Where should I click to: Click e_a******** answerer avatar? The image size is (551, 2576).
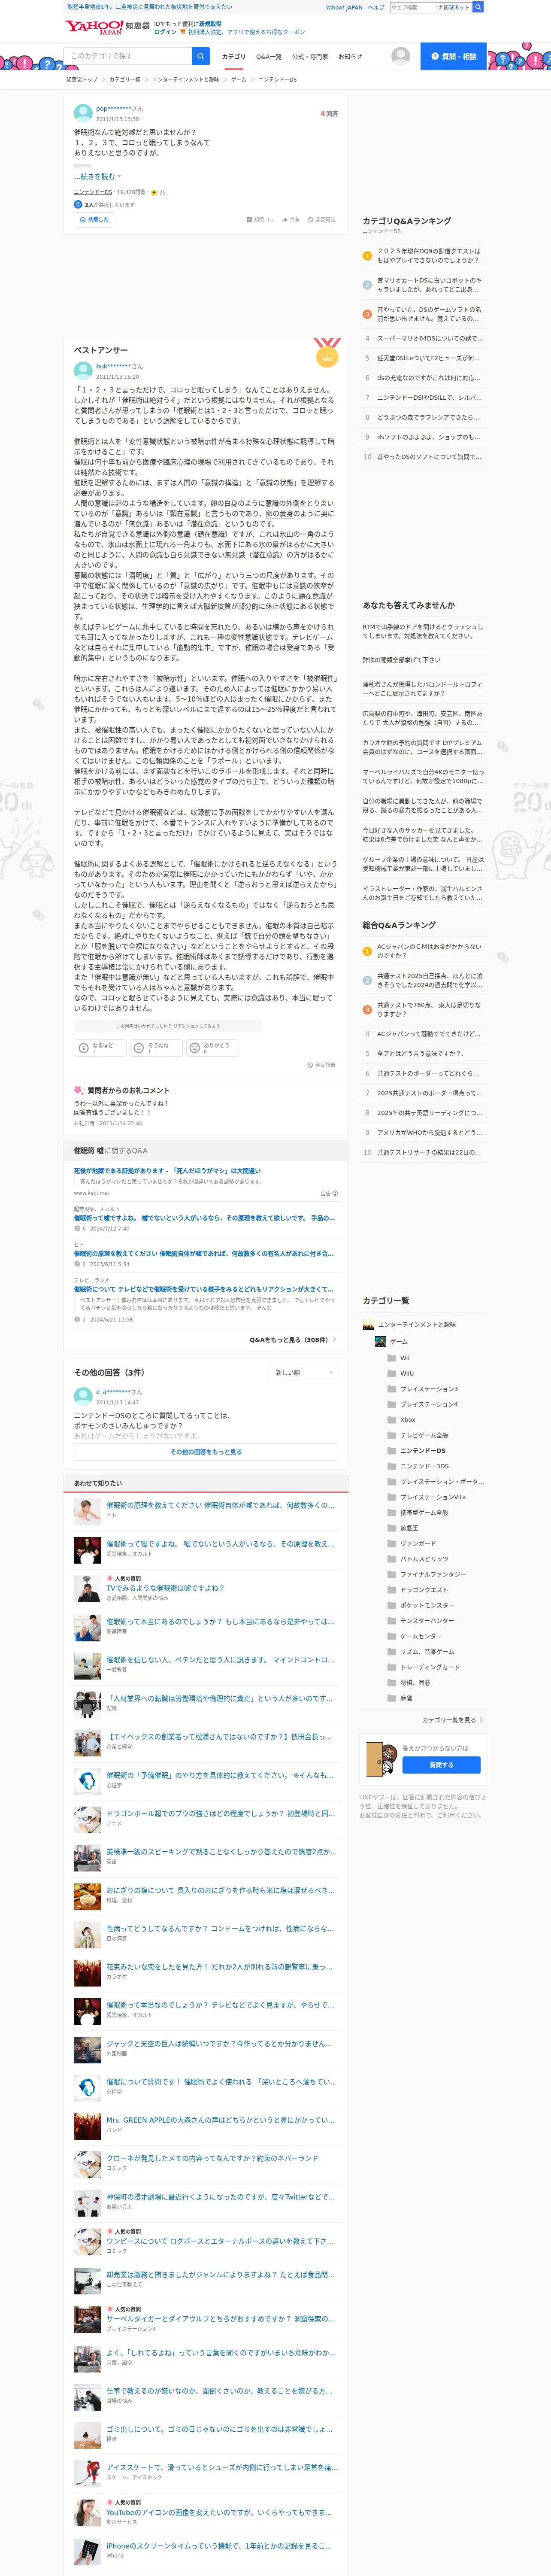pos(83,1397)
